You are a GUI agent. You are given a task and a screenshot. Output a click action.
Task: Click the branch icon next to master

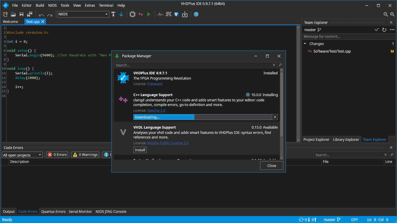(319, 30)
